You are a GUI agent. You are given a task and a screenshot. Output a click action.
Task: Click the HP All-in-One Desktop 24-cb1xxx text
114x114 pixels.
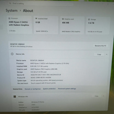[x=21, y=47]
